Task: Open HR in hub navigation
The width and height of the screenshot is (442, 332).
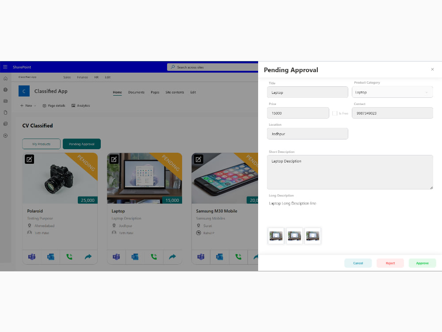Action: coord(96,77)
